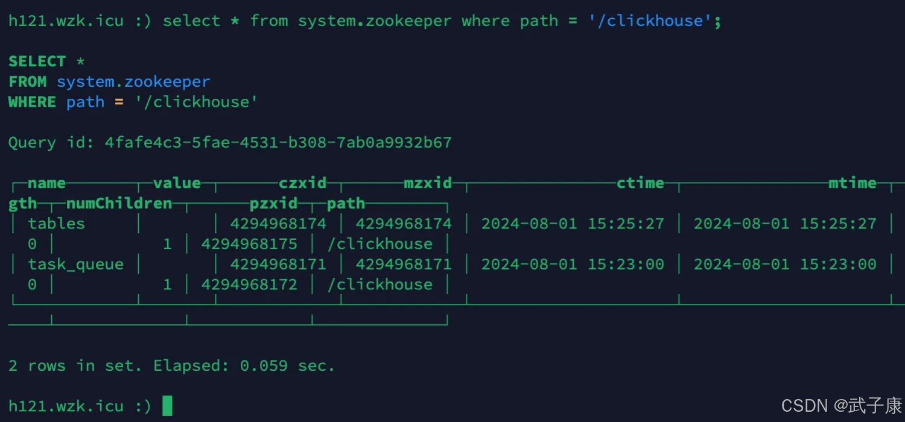Image resolution: width=905 pixels, height=422 pixels.
Task: Select the 'tables' name cell
Action: point(56,224)
